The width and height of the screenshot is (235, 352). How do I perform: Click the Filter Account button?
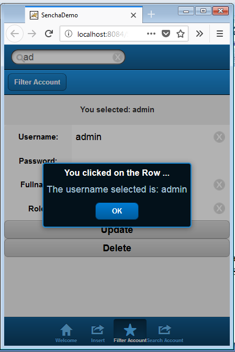(x=37, y=82)
